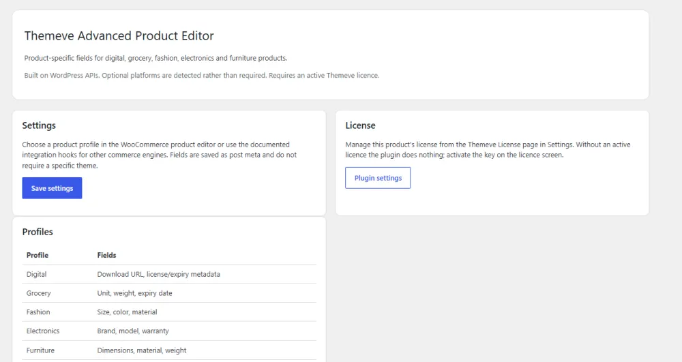
Task: Click 'Choose a product profile' settings paragraph
Action: (x=160, y=155)
